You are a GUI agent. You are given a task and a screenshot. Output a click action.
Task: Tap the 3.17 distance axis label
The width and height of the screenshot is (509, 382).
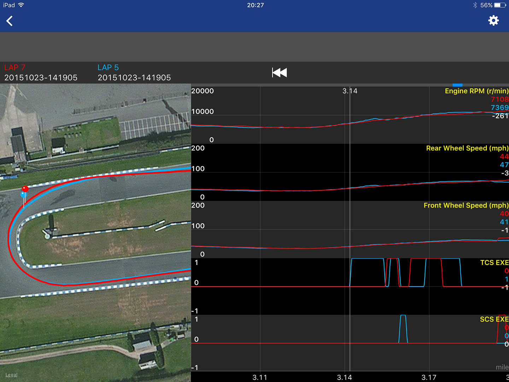click(x=429, y=377)
